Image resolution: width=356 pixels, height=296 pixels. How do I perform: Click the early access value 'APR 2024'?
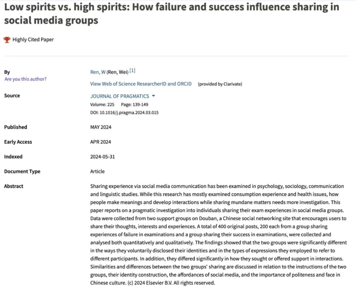(x=101, y=142)
